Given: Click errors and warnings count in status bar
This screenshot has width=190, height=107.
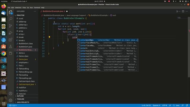Looking at the screenshot, I should click(13, 106).
